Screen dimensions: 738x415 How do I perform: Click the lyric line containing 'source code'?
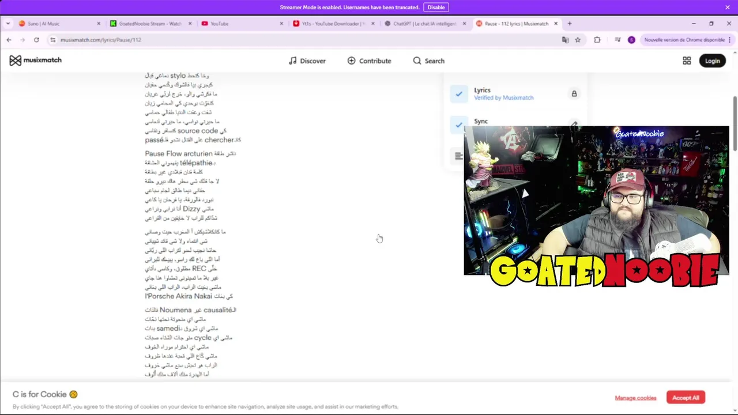pyautogui.click(x=186, y=131)
